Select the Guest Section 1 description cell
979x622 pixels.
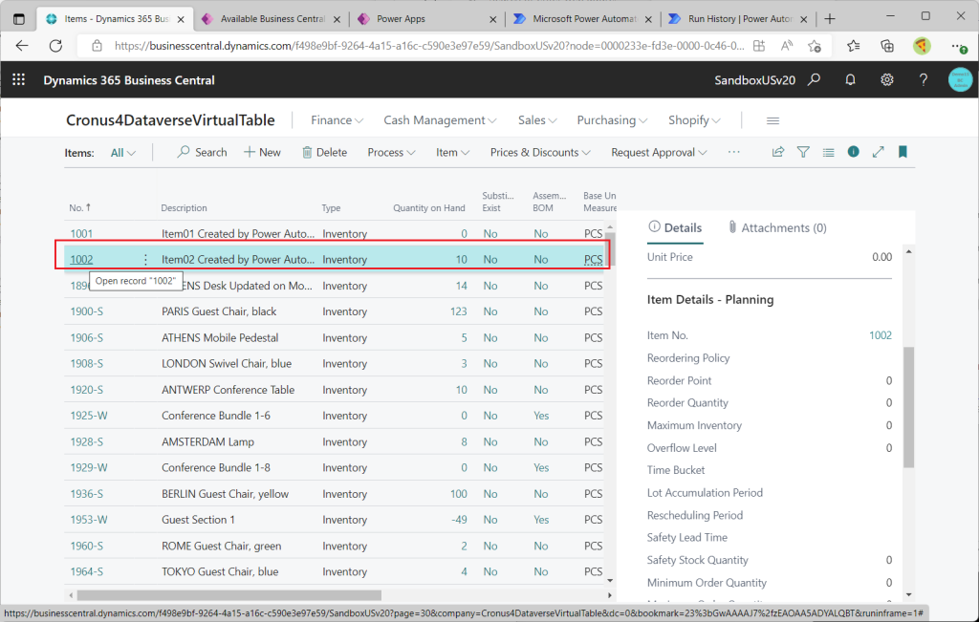tap(198, 520)
